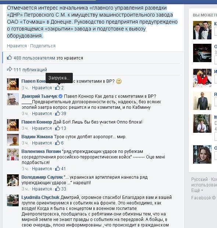Click thumbs-up icon beside 488 likes count
This screenshot has width=217, height=228.
9,58
